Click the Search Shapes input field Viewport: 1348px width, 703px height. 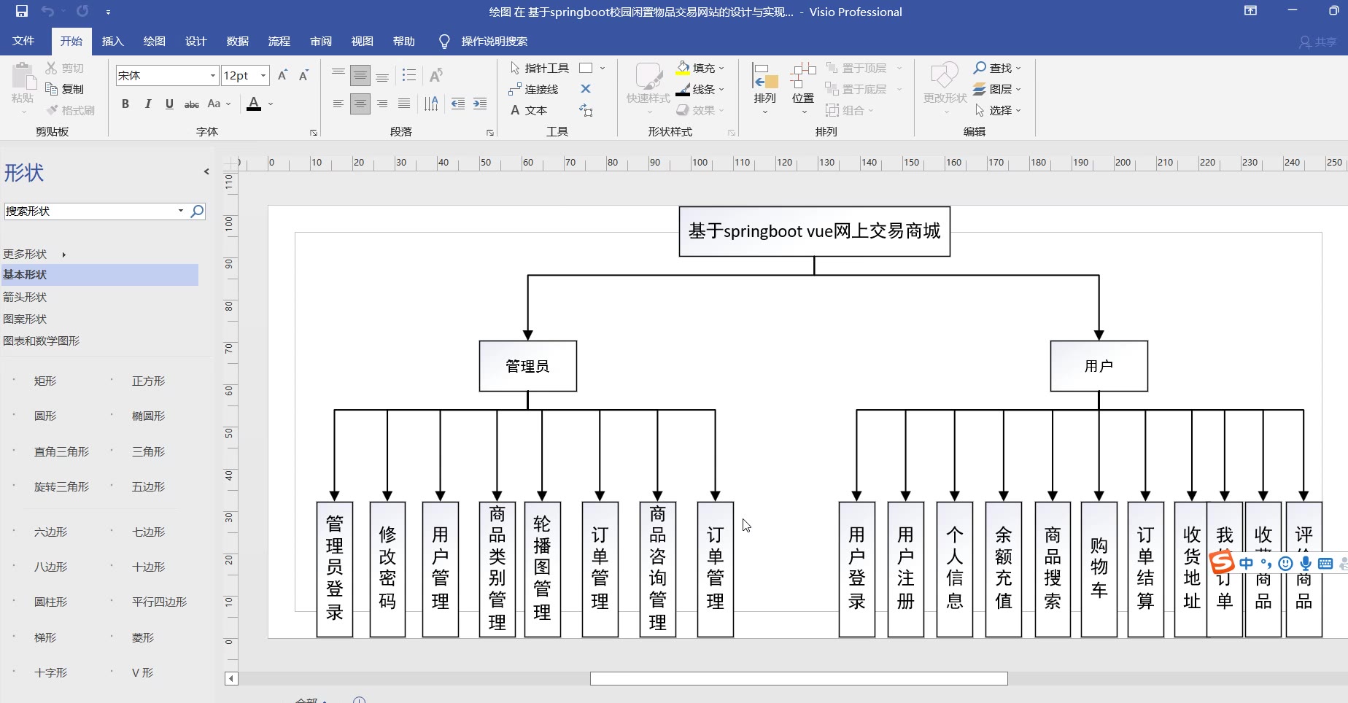point(90,211)
